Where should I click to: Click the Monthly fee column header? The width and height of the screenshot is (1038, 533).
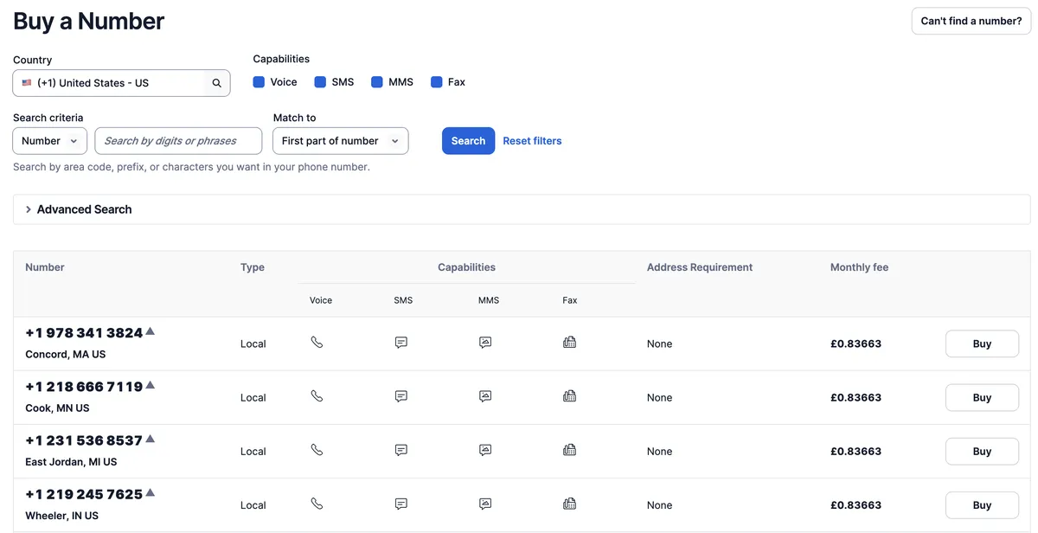(x=859, y=267)
